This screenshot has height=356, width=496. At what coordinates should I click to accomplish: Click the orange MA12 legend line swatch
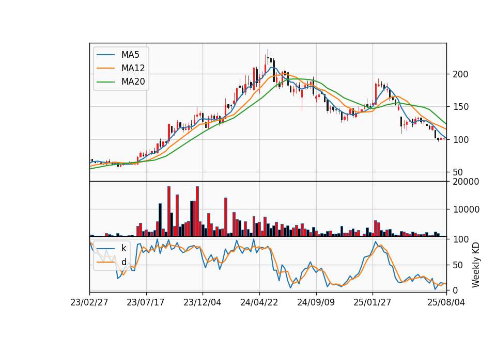pos(105,68)
